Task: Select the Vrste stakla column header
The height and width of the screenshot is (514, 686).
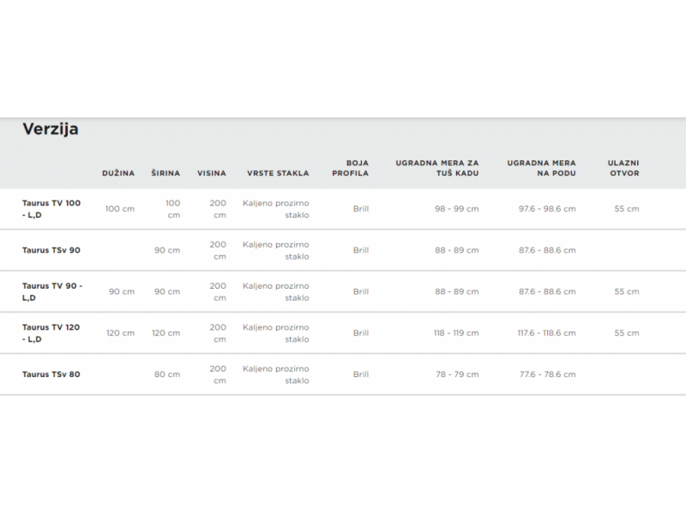Action: pyautogui.click(x=277, y=173)
